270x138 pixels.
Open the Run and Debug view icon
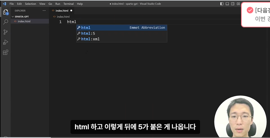tap(5, 42)
